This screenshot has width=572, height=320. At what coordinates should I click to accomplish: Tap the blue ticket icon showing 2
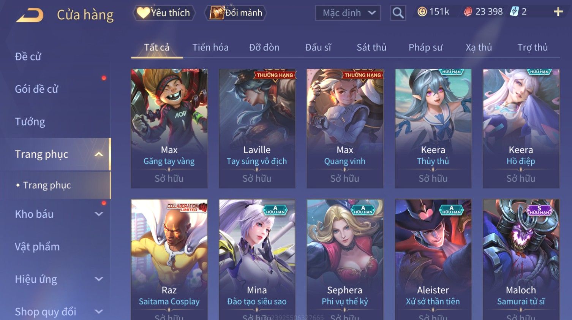click(x=514, y=12)
